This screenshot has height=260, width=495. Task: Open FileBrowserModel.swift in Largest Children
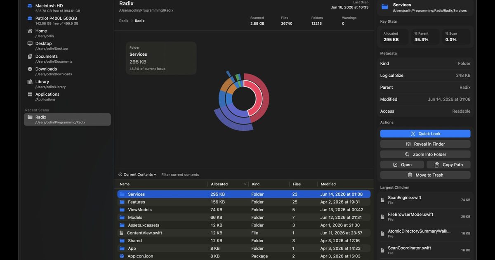(x=425, y=217)
